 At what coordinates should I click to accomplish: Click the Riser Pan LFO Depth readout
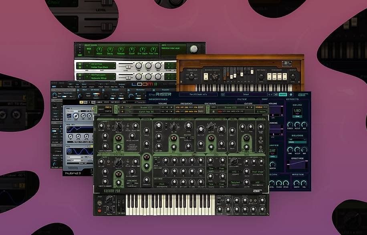point(198,94)
